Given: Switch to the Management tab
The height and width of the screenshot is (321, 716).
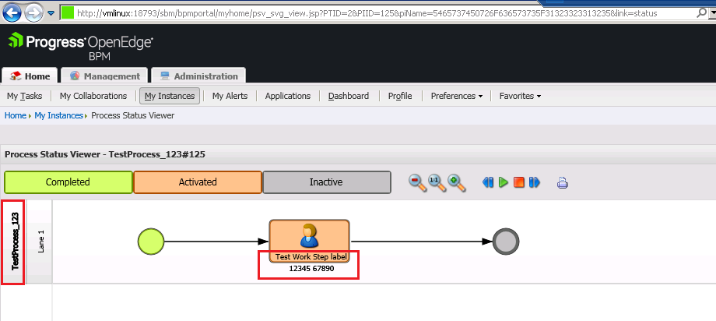Looking at the screenshot, I should click(104, 76).
